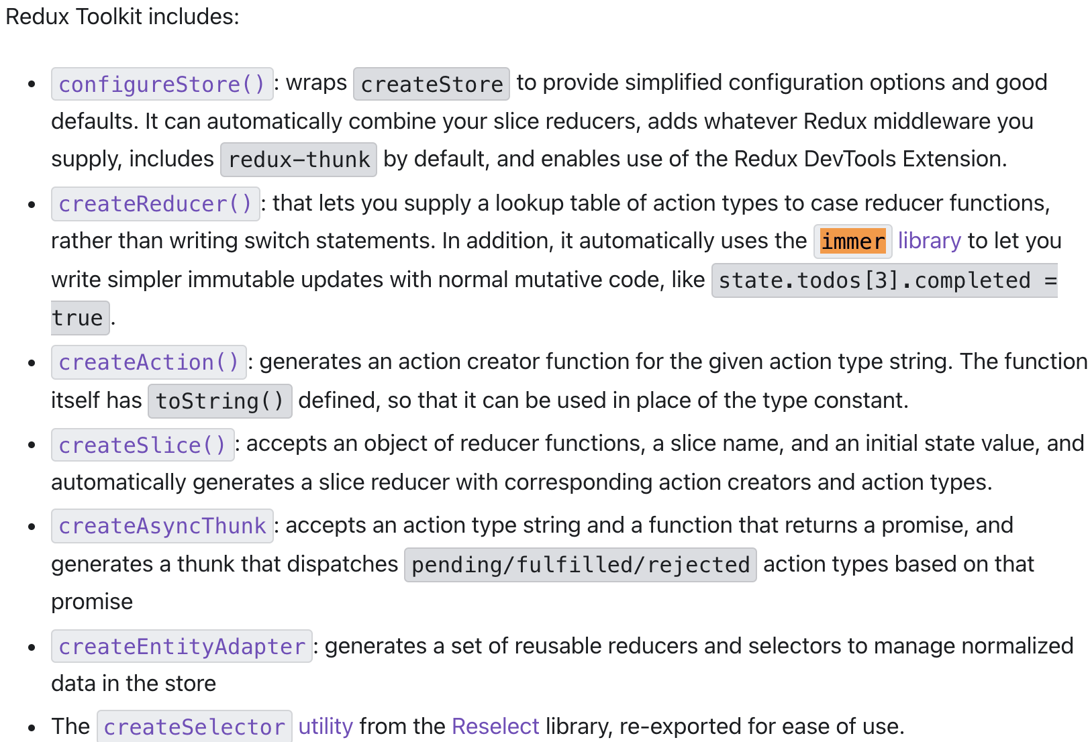
Task: Open the createSlice() documentation link
Action: coord(142,445)
